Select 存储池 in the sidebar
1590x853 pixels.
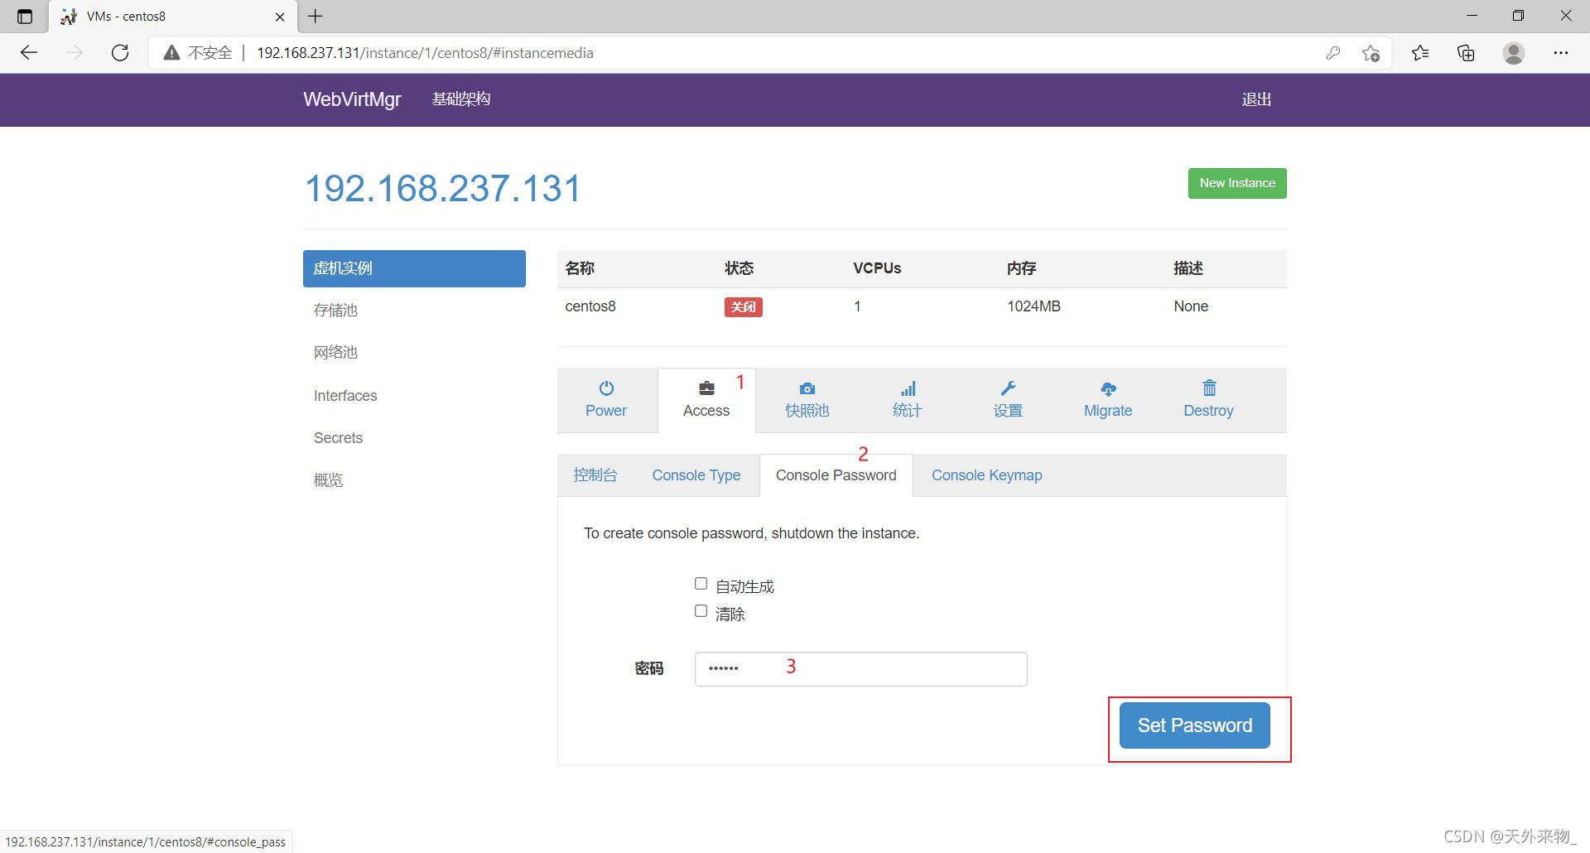click(335, 311)
